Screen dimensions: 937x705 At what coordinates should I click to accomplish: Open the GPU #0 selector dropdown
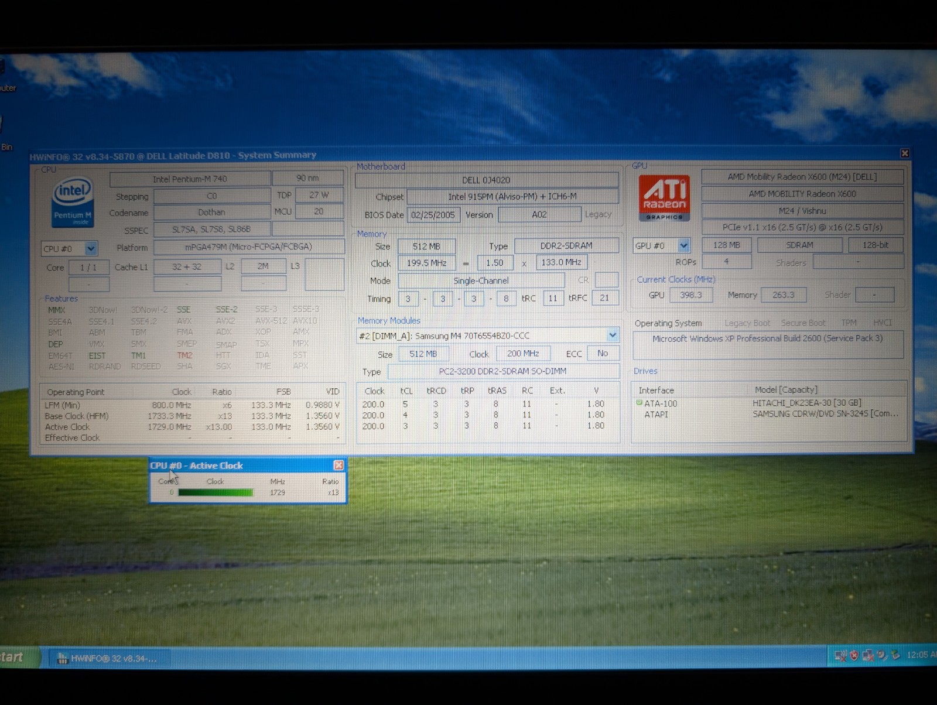(x=683, y=245)
